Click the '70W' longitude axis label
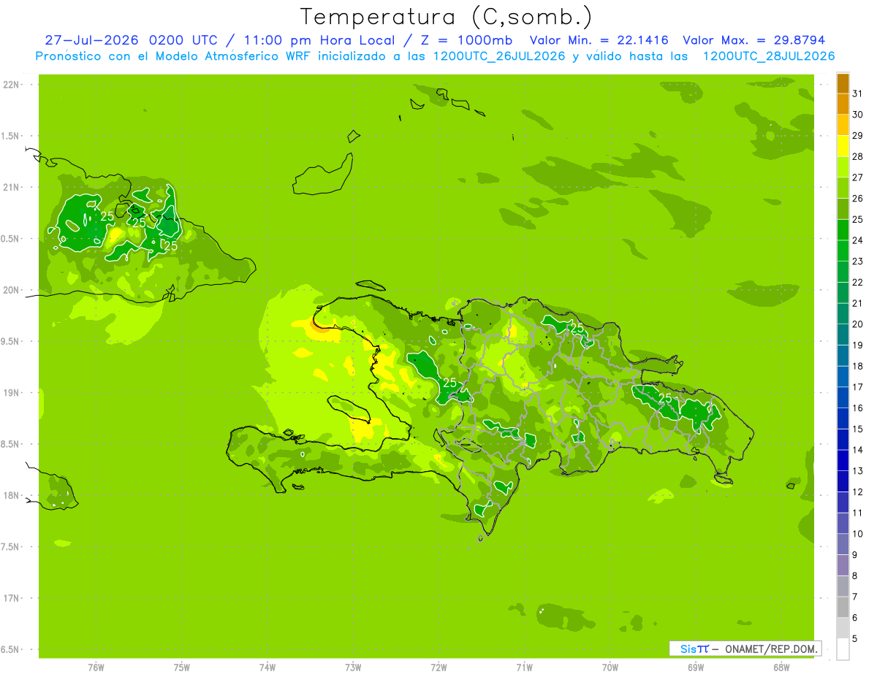The image size is (877, 677). [610, 668]
